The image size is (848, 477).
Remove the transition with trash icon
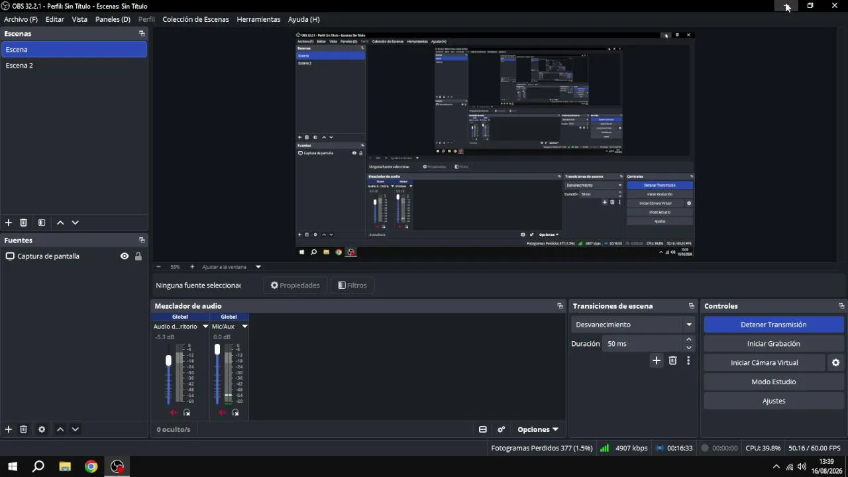click(x=672, y=360)
